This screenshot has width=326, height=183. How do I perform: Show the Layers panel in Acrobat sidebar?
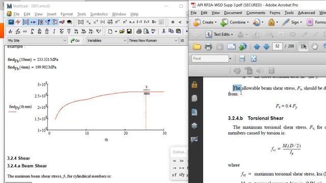tap(195, 126)
